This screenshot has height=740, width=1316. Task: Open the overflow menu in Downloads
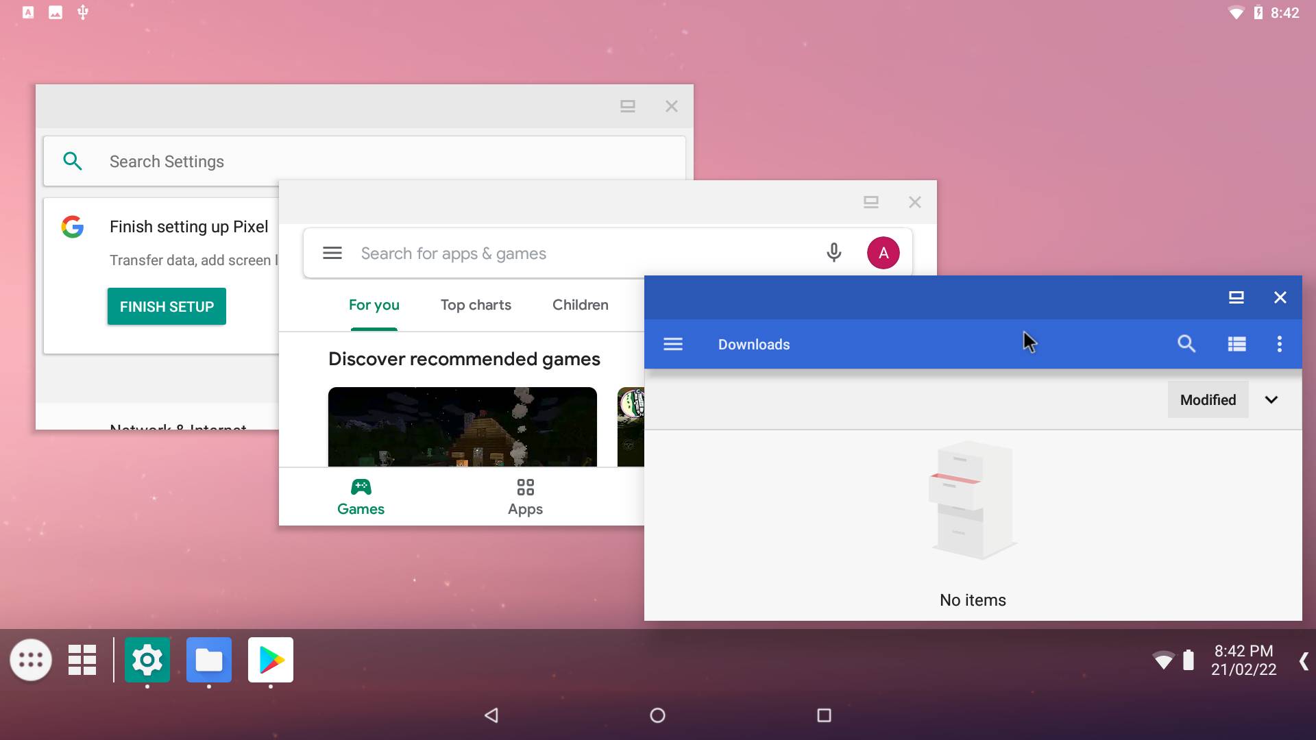1279,344
